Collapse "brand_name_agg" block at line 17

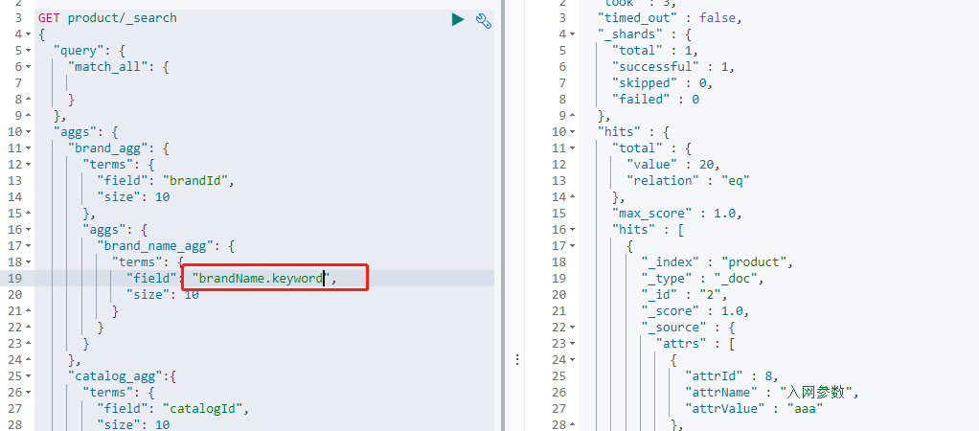(x=28, y=245)
